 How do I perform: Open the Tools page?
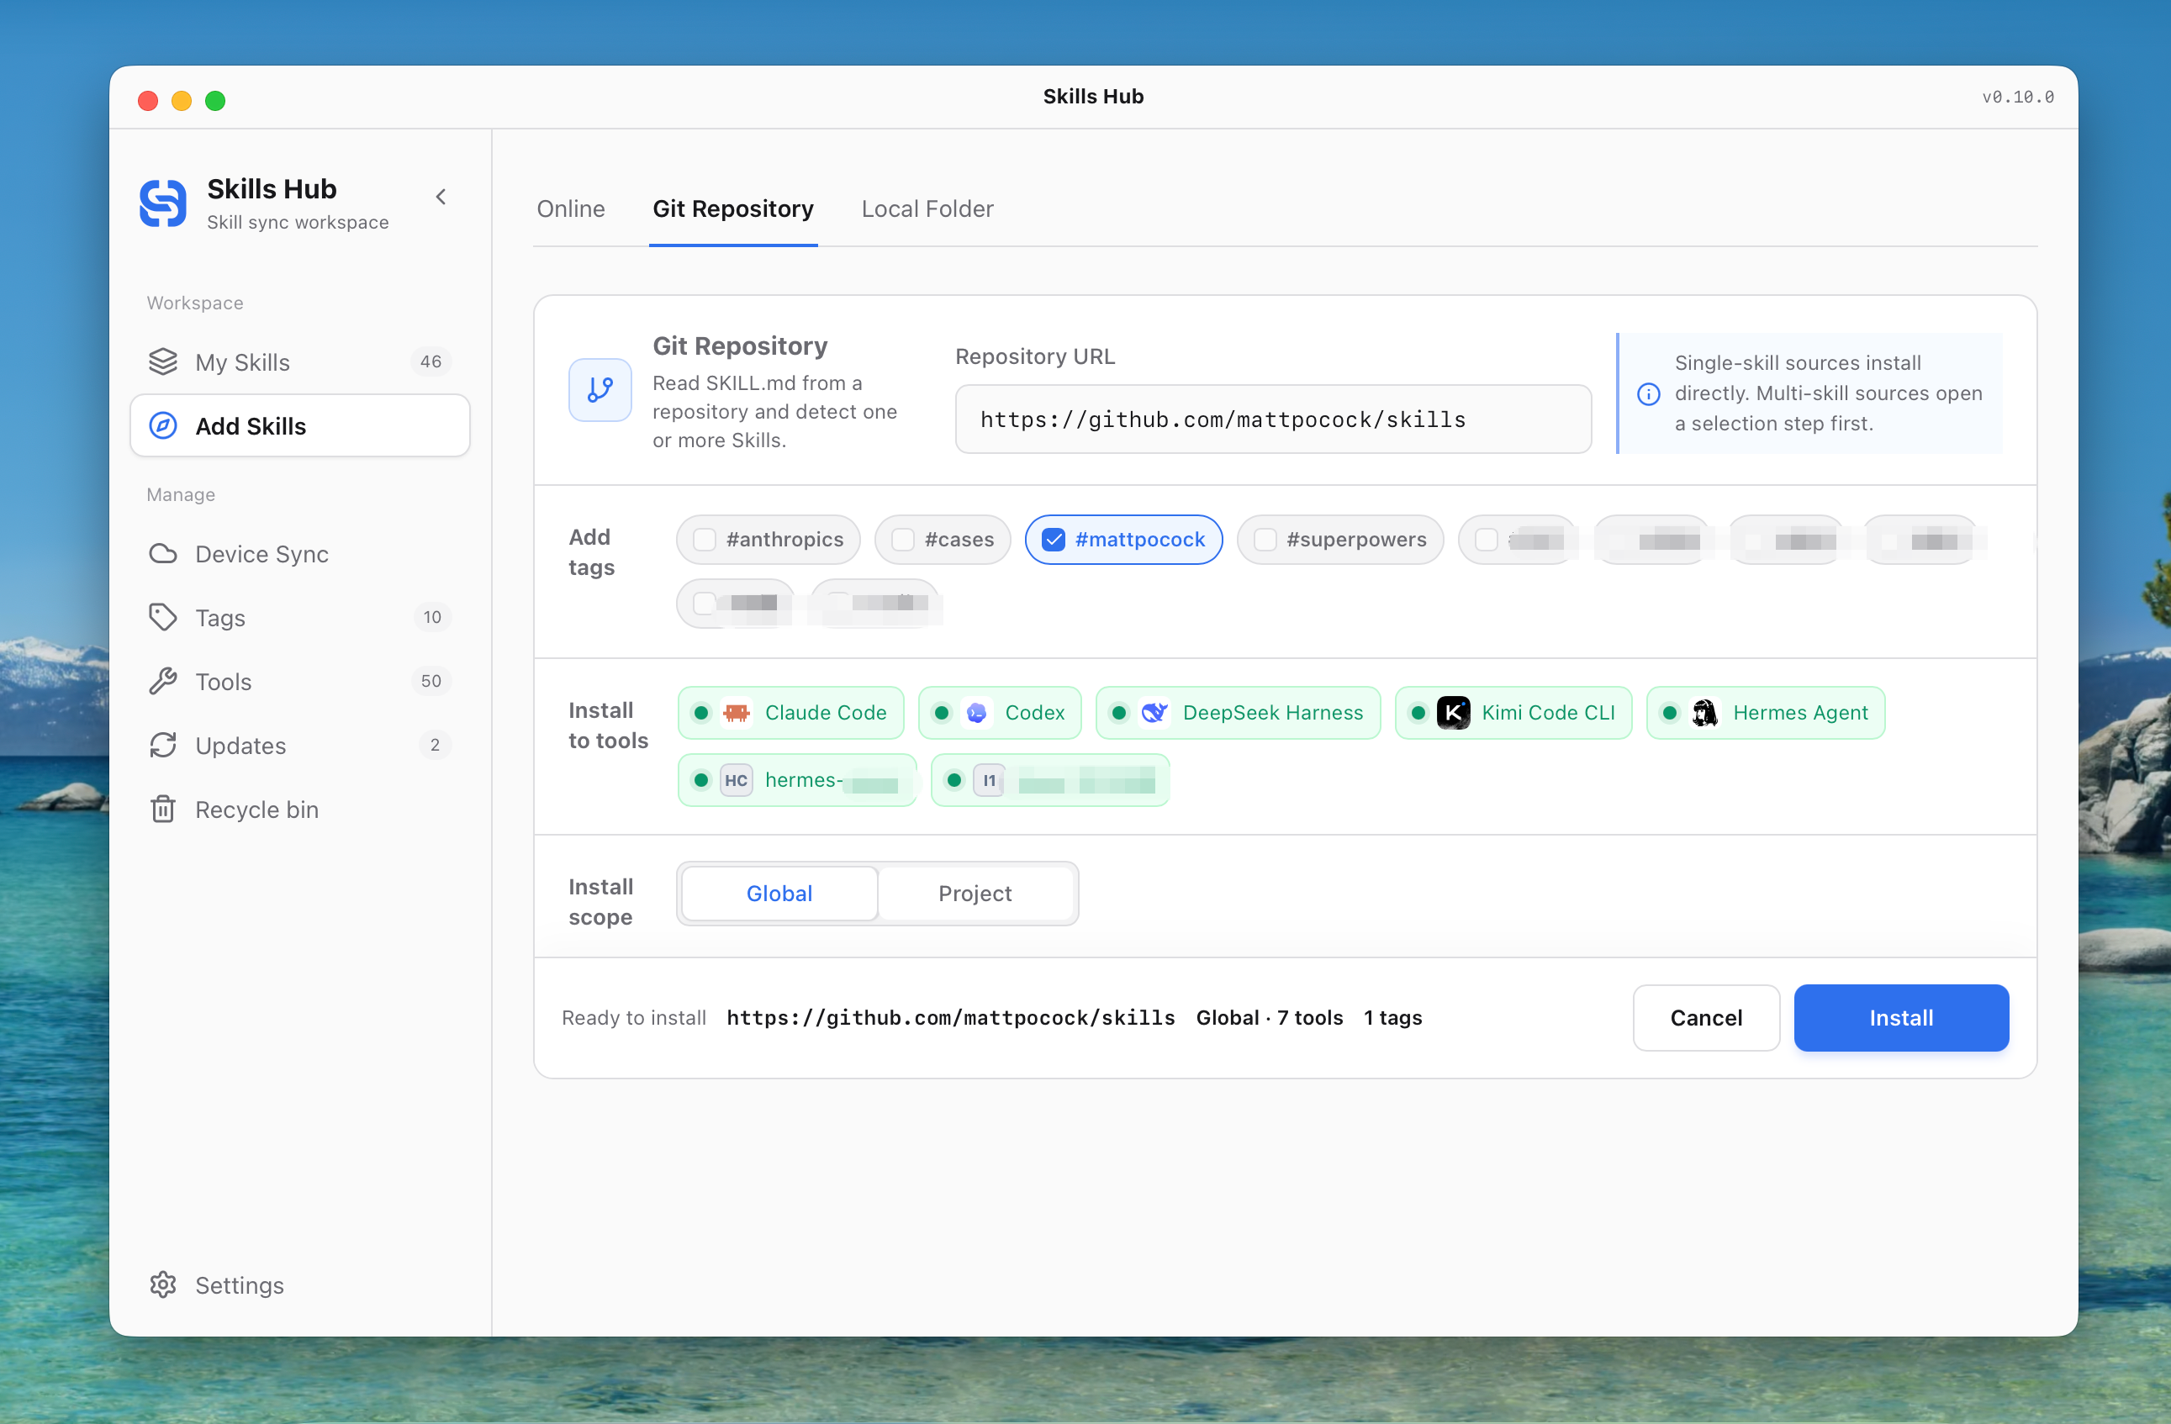point(300,682)
